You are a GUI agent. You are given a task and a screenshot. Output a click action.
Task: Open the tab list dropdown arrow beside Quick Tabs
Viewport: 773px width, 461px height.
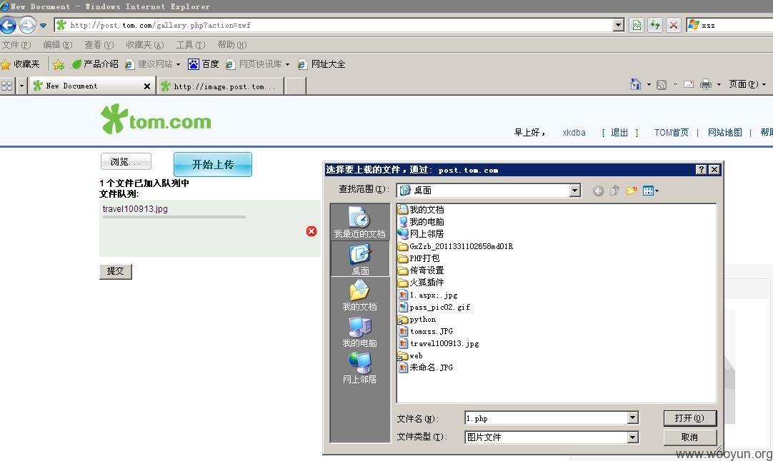[x=21, y=86]
